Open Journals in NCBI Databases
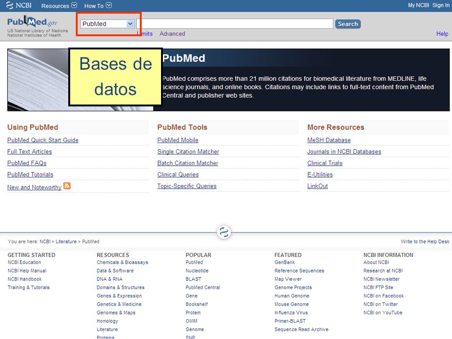The image size is (452, 339). tap(344, 152)
